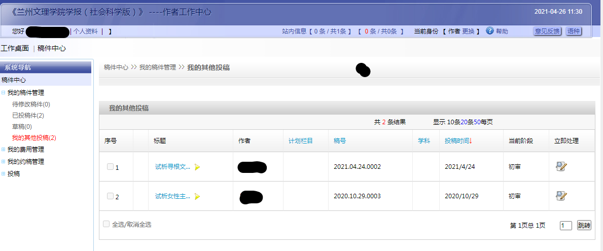Click the edit icon for manuscript 2020.10.29.0003
603x251 pixels.
(561, 196)
